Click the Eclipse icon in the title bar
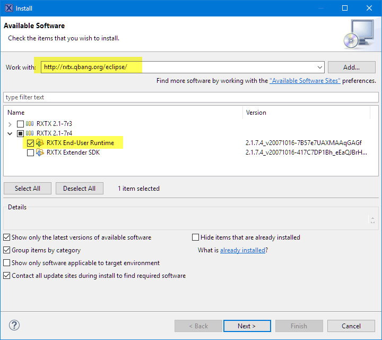The width and height of the screenshot is (382, 340). point(7,8)
